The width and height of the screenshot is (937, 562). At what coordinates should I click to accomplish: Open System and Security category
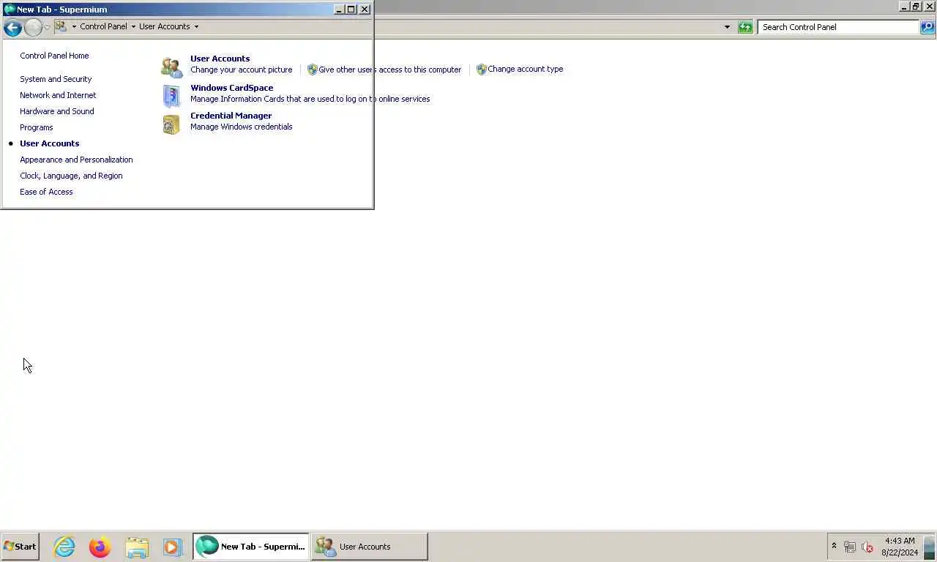[x=56, y=79]
